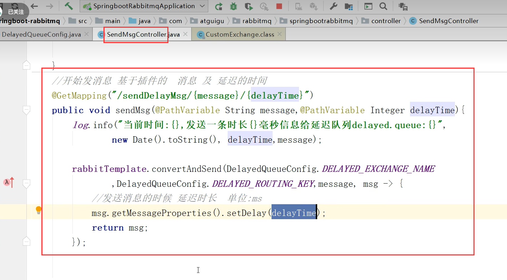The height and width of the screenshot is (280, 507).
Task: Click the main breadcrumb folder
Action: point(108,21)
